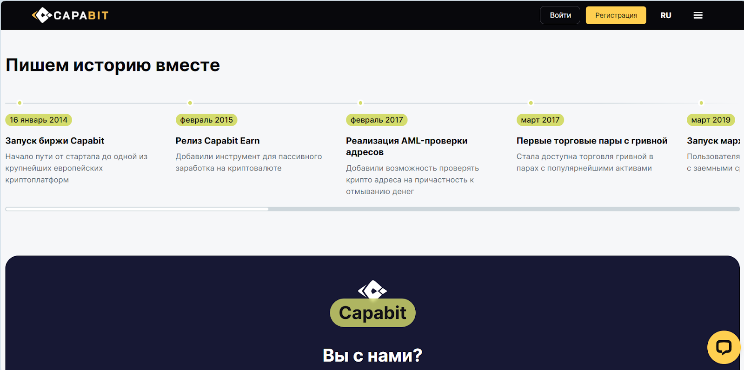This screenshot has width=744, height=370.
Task: Select the март 2017 timeline marker dot
Action: point(531,103)
